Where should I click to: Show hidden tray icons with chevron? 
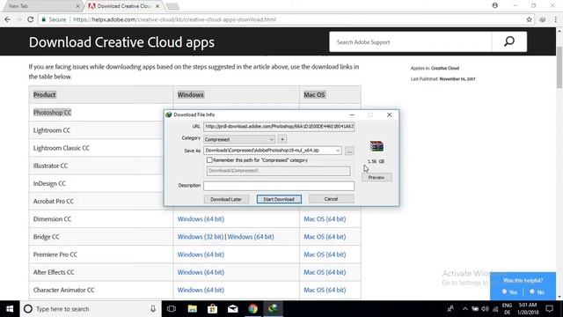tap(465, 309)
